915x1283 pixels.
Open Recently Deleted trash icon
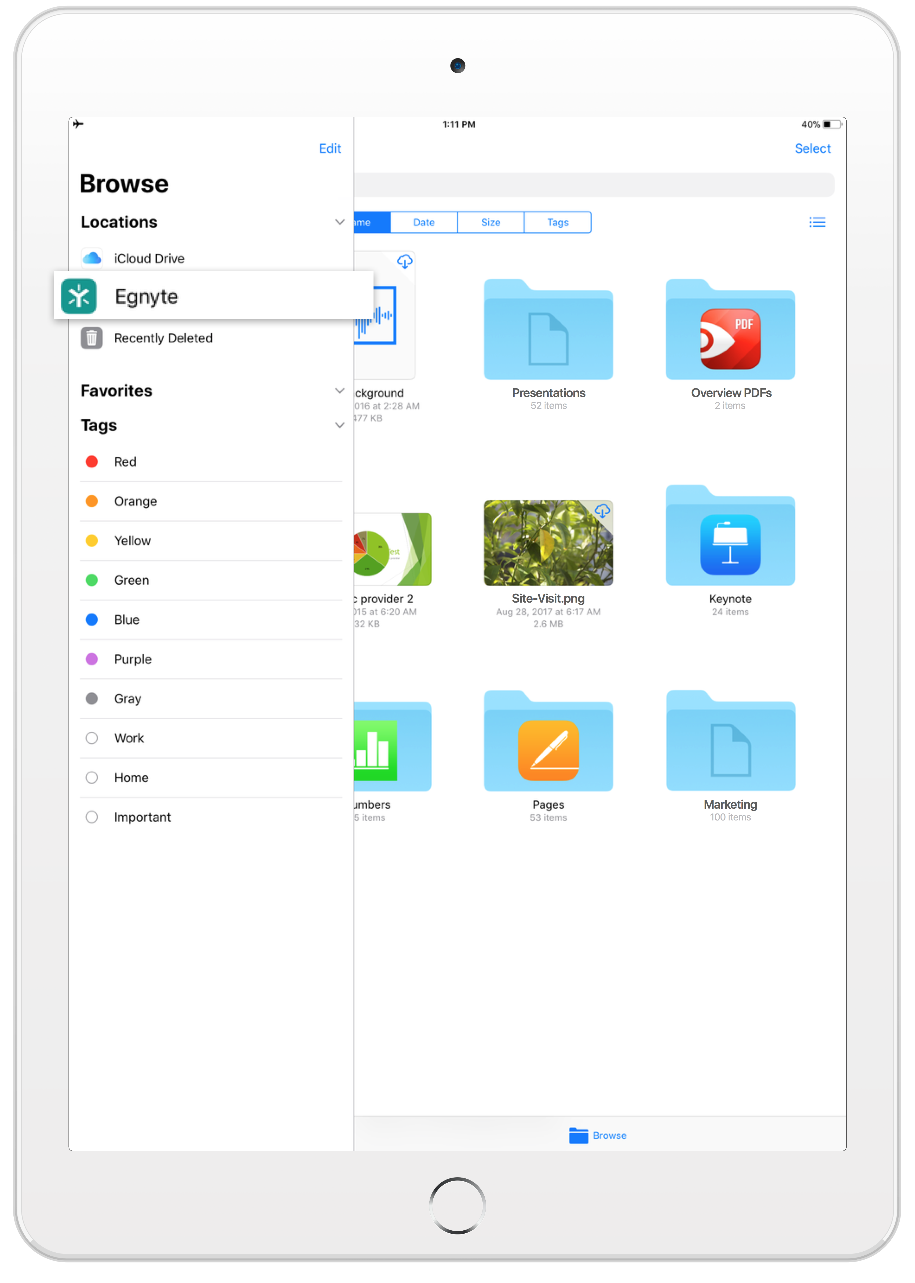tap(91, 338)
